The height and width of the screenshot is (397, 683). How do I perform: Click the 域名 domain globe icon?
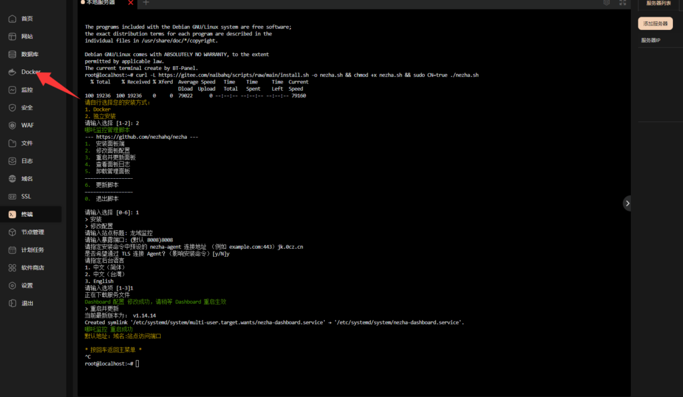pyautogui.click(x=12, y=179)
